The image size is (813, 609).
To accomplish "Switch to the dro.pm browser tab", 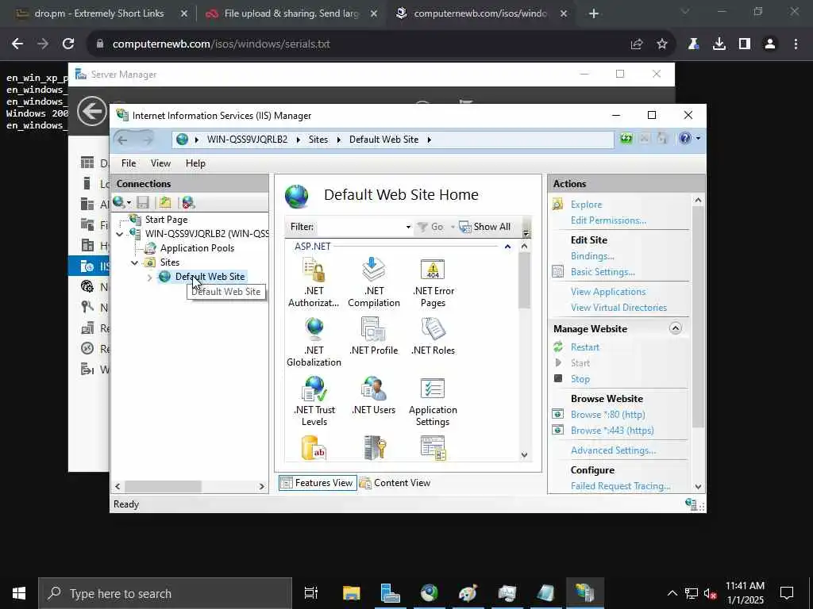I will (x=98, y=13).
